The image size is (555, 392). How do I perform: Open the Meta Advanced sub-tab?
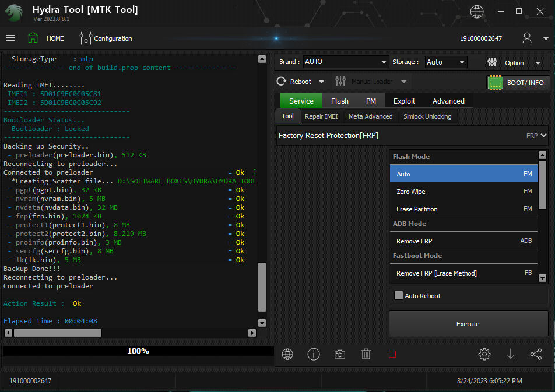371,116
